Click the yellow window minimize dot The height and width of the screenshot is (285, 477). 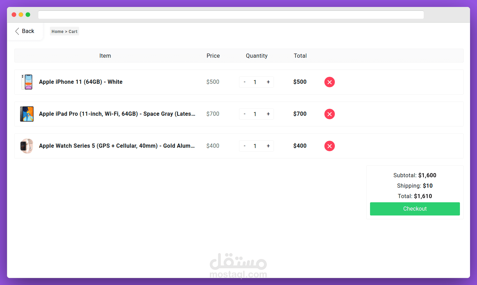click(21, 15)
